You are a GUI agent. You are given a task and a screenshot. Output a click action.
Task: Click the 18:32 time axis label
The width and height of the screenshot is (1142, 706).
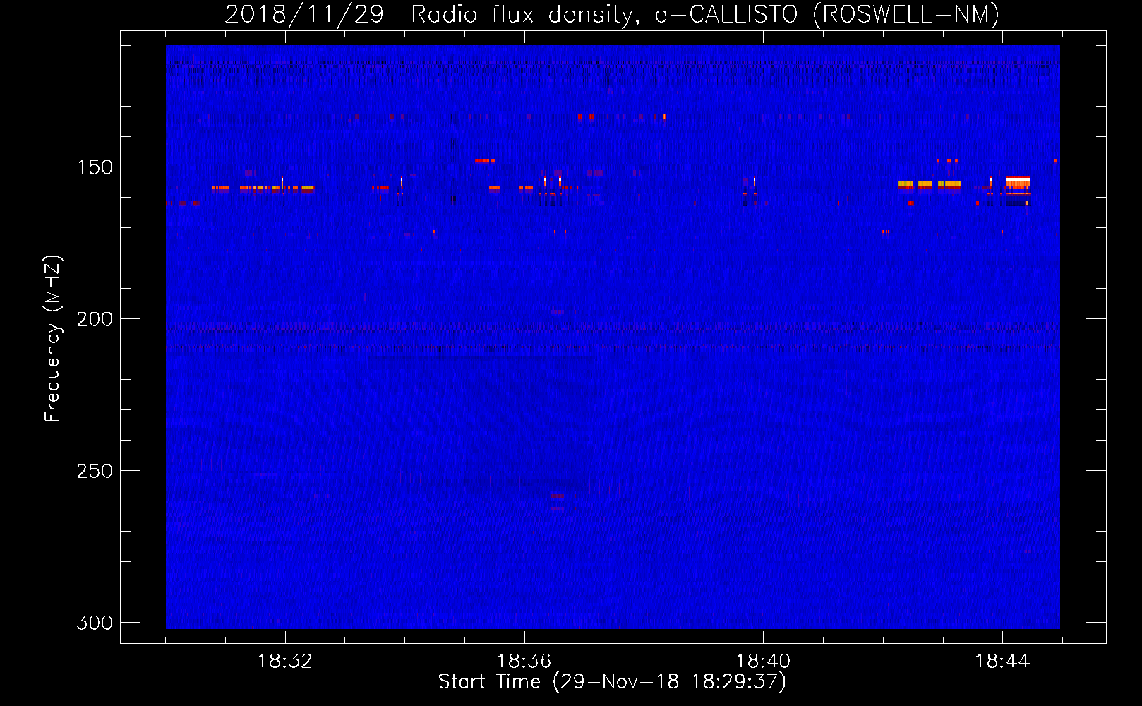click(x=285, y=662)
